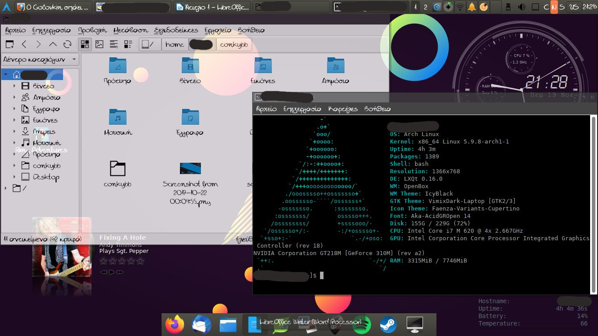Switch file manager to detailed list view
This screenshot has height=336, width=598.
pos(128,44)
